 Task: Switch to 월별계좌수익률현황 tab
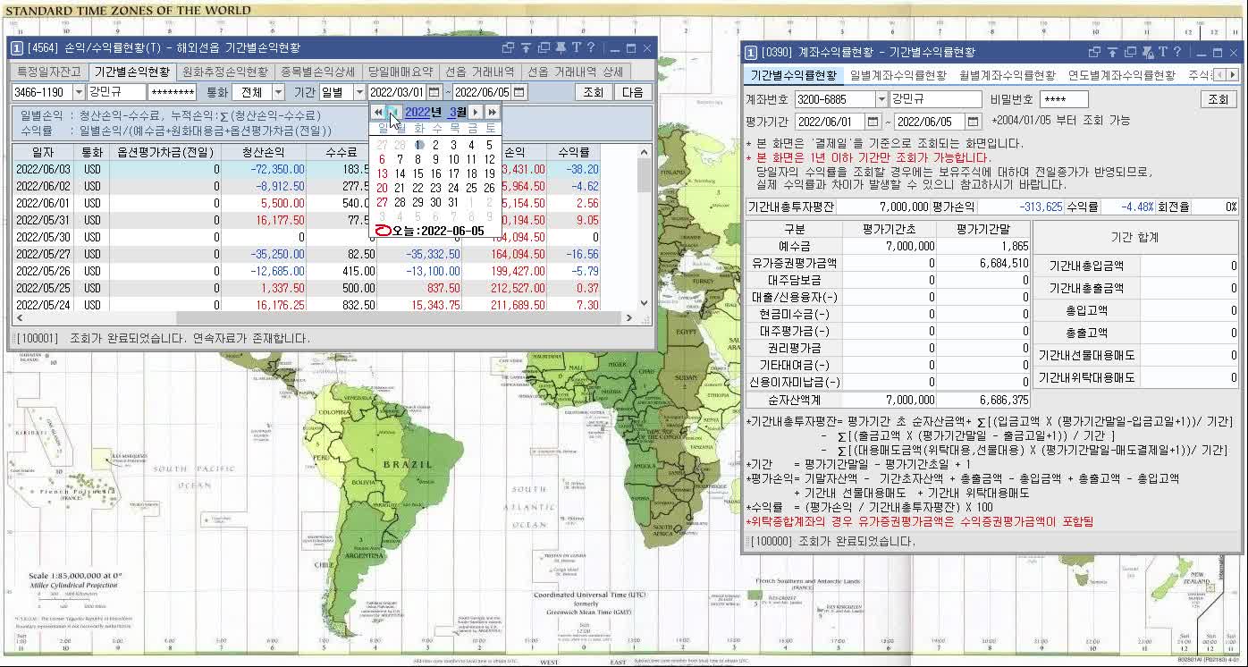(1008, 75)
